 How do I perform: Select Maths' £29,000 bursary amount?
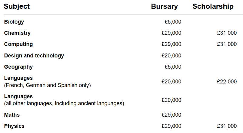171,115
